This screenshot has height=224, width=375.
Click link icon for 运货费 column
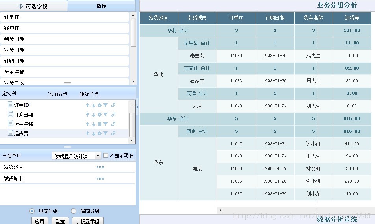pyautogui.click(x=113, y=133)
